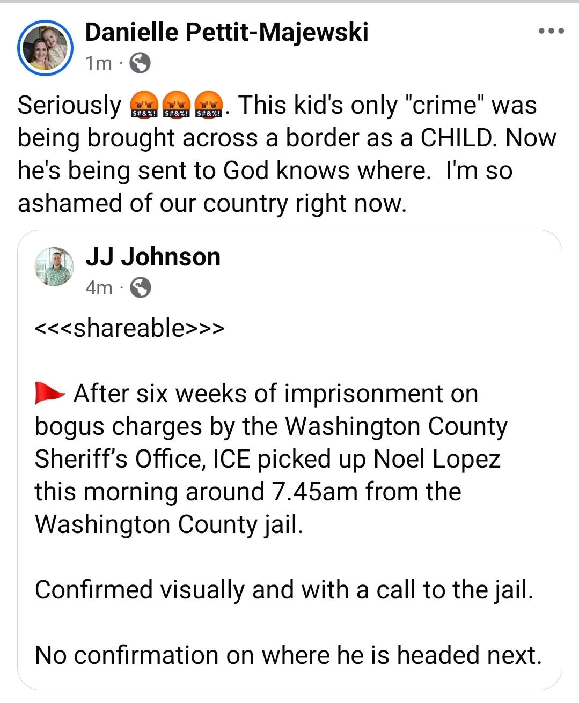Click the 4m timestamp on shared post
Image resolution: width=579 pixels, height=703 pixels.
[x=99, y=288]
